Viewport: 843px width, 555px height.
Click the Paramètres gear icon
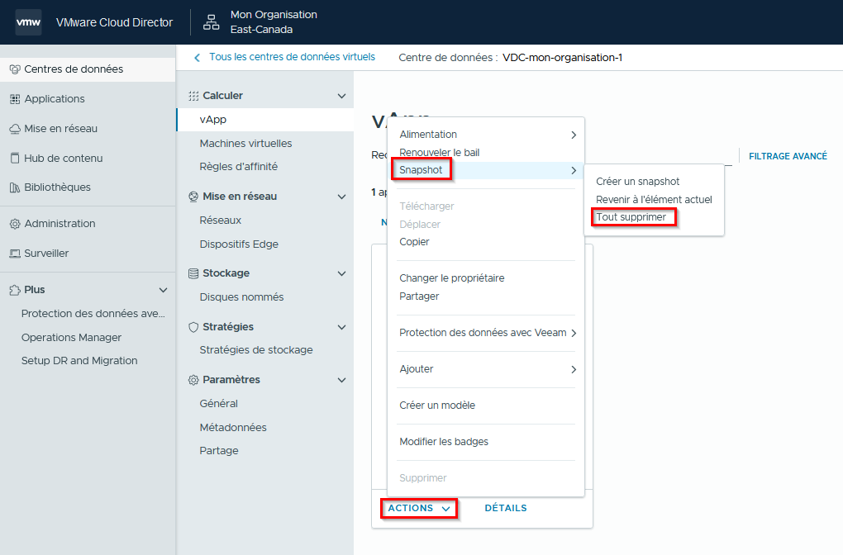coord(193,380)
